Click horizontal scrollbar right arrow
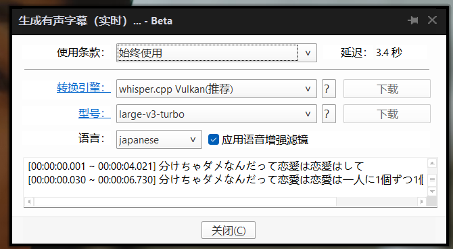This screenshot has height=249, width=453. (x=422, y=202)
